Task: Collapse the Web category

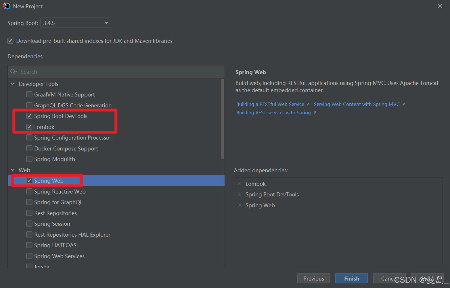Action: (x=13, y=170)
